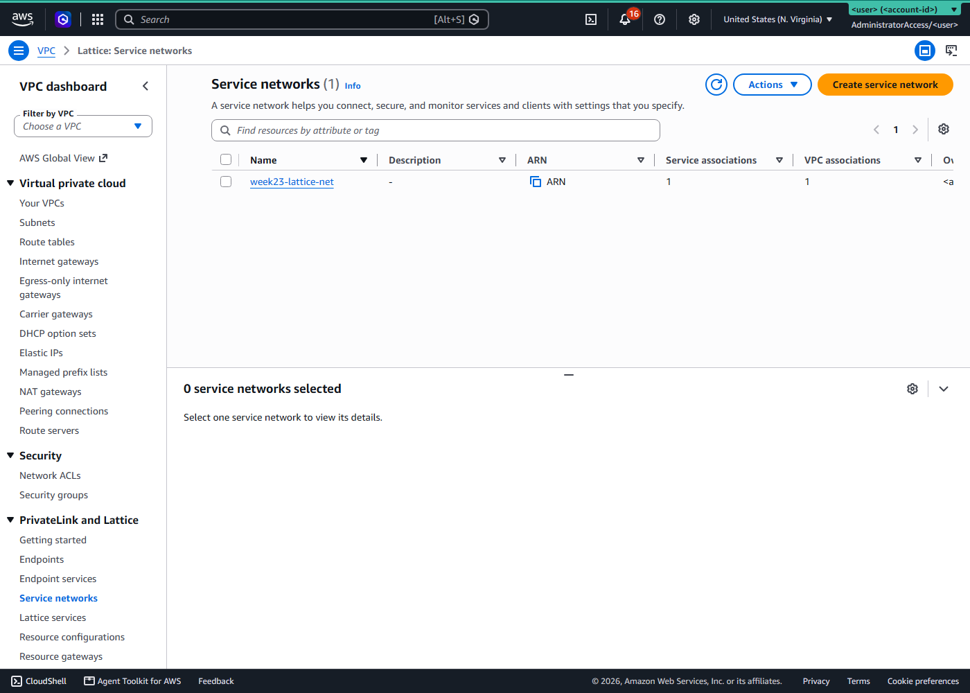The image size is (970, 693).
Task: Open the notifications bell
Action: (x=625, y=19)
